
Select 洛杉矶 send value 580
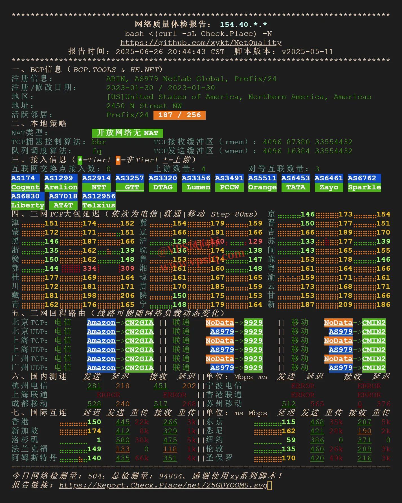tap(123, 440)
